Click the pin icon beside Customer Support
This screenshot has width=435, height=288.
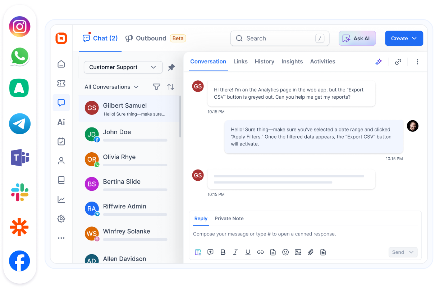pos(171,67)
